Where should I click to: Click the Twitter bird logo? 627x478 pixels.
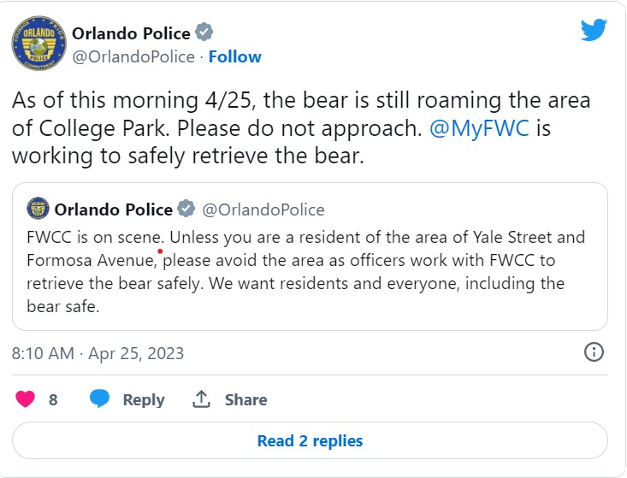(x=594, y=30)
